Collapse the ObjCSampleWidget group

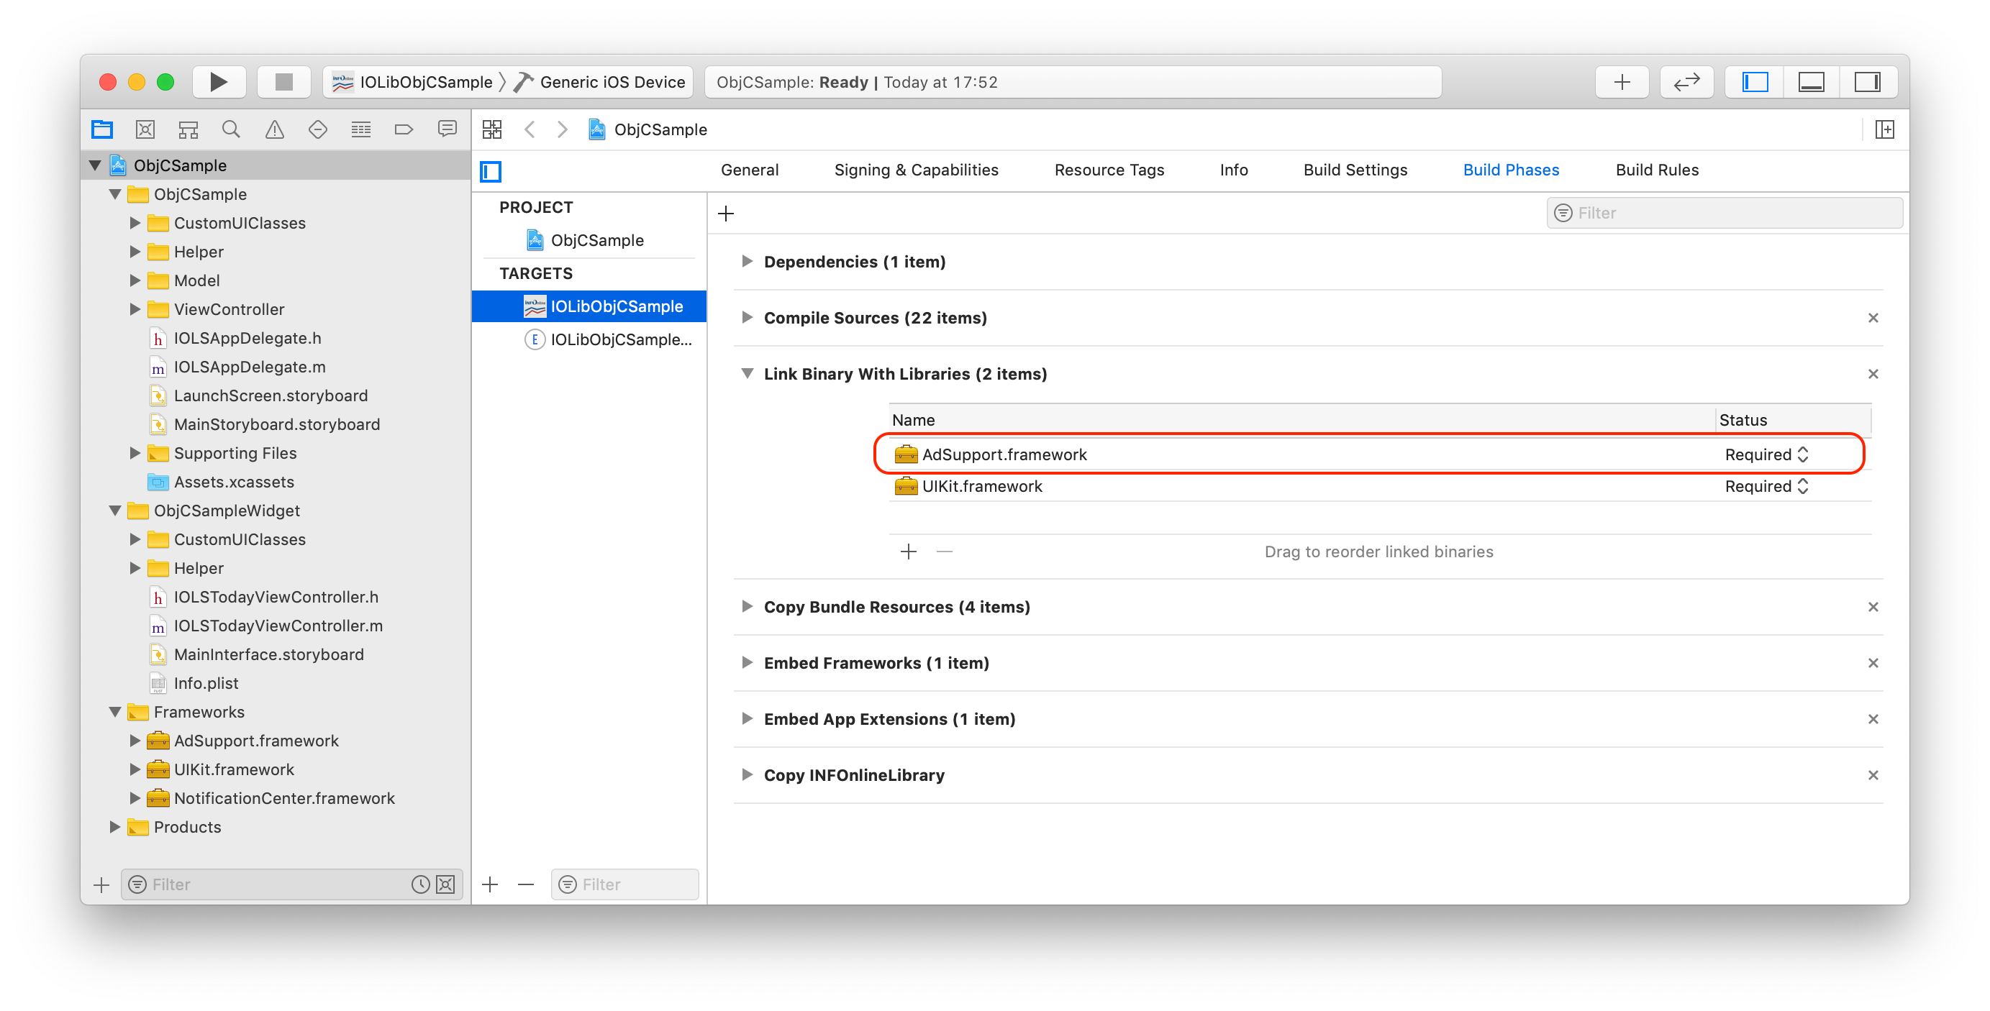point(114,511)
